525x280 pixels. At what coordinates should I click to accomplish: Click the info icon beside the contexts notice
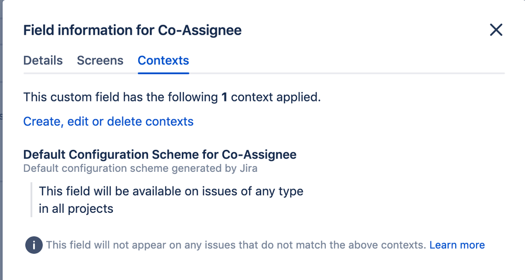[34, 245]
